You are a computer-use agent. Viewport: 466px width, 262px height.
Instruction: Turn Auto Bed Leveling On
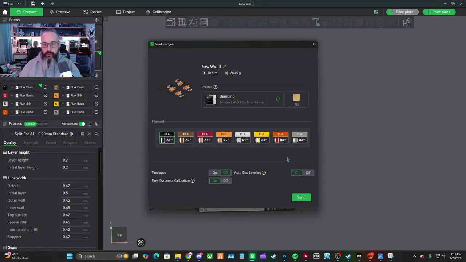coord(297,172)
